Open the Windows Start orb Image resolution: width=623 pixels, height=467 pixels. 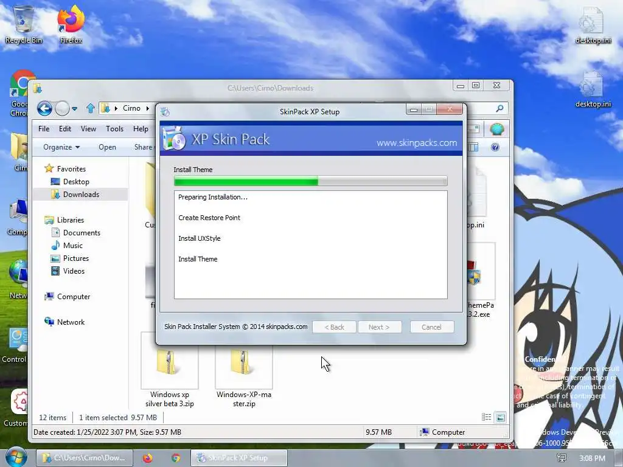pyautogui.click(x=15, y=457)
